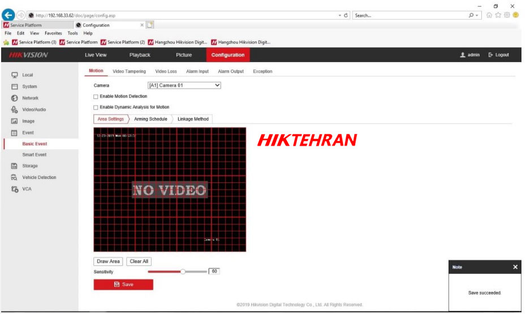Enable Motion Detection checkbox
526x314 pixels.
[96, 97]
